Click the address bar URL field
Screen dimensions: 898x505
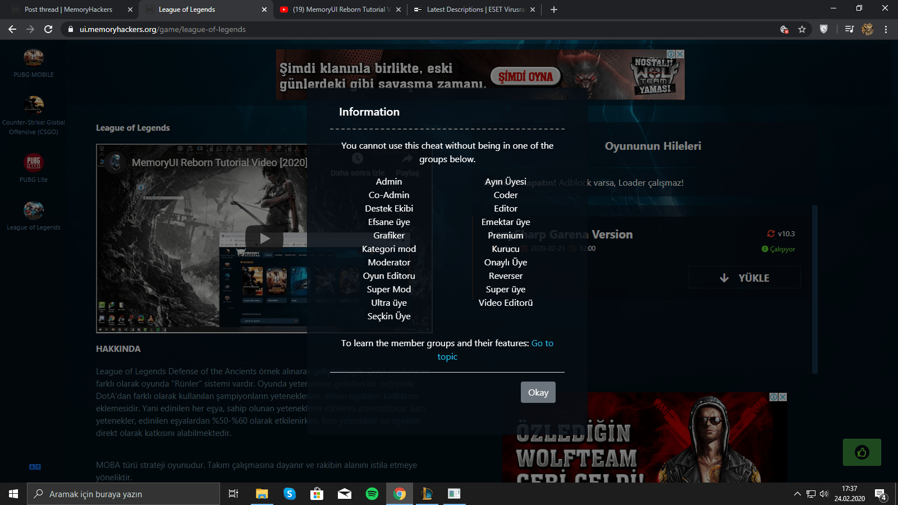421,29
